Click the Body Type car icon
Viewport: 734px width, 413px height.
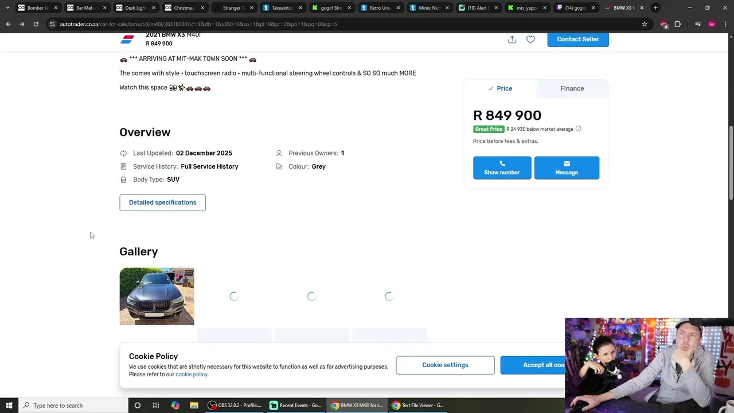point(123,180)
